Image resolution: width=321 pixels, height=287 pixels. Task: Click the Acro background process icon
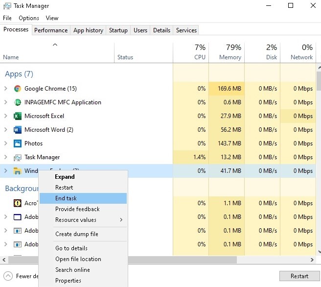(x=18, y=203)
